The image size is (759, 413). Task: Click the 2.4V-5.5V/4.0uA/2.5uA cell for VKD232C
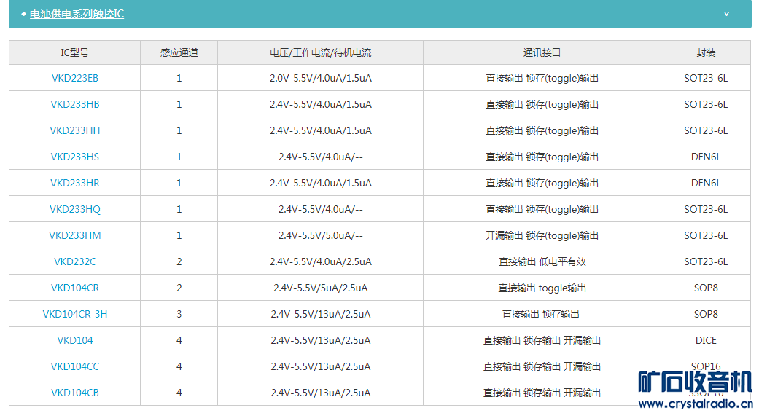point(321,261)
